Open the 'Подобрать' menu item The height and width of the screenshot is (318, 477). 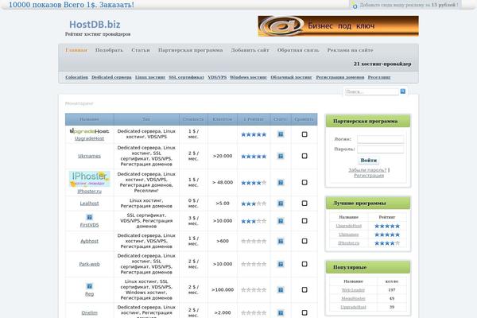pos(109,50)
